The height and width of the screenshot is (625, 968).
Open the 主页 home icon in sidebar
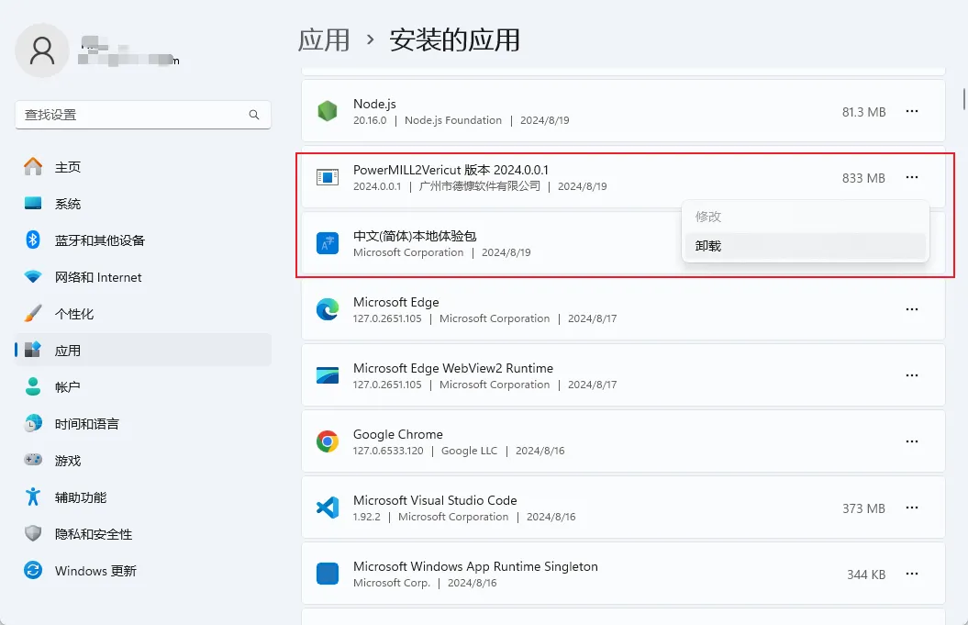33,167
